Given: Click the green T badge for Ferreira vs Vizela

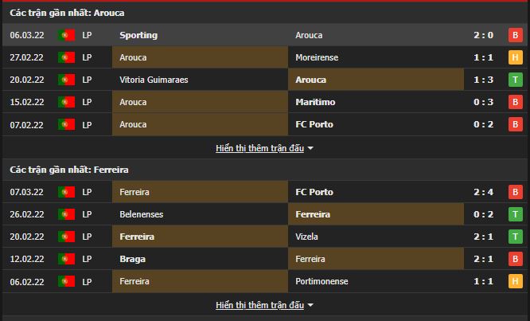Looking at the screenshot, I should point(515,237).
